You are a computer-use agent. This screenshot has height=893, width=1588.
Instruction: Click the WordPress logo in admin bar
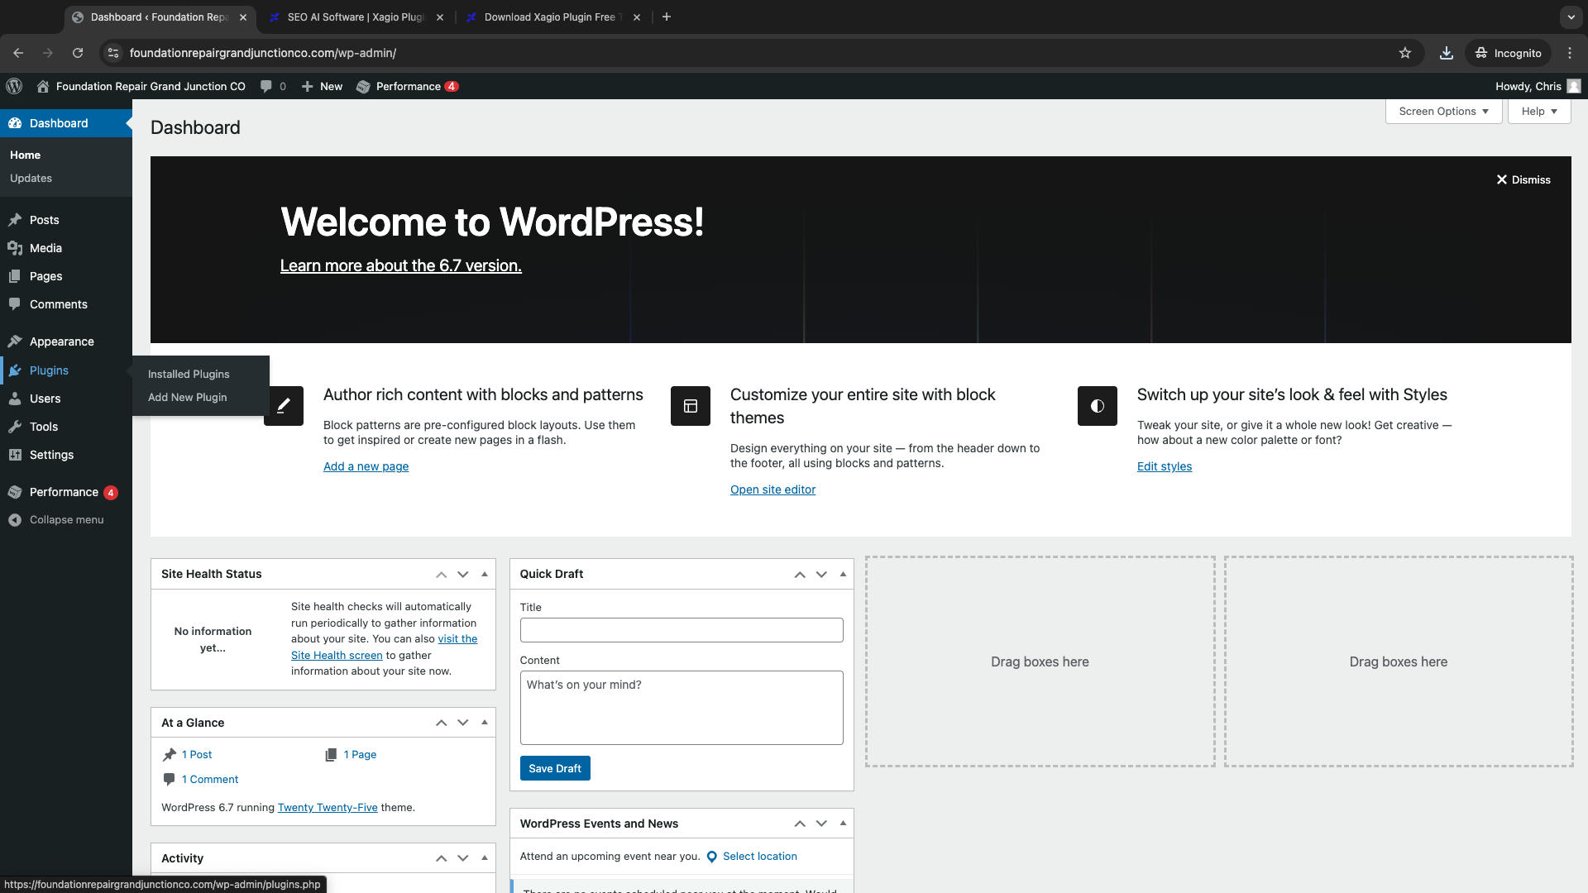(14, 86)
